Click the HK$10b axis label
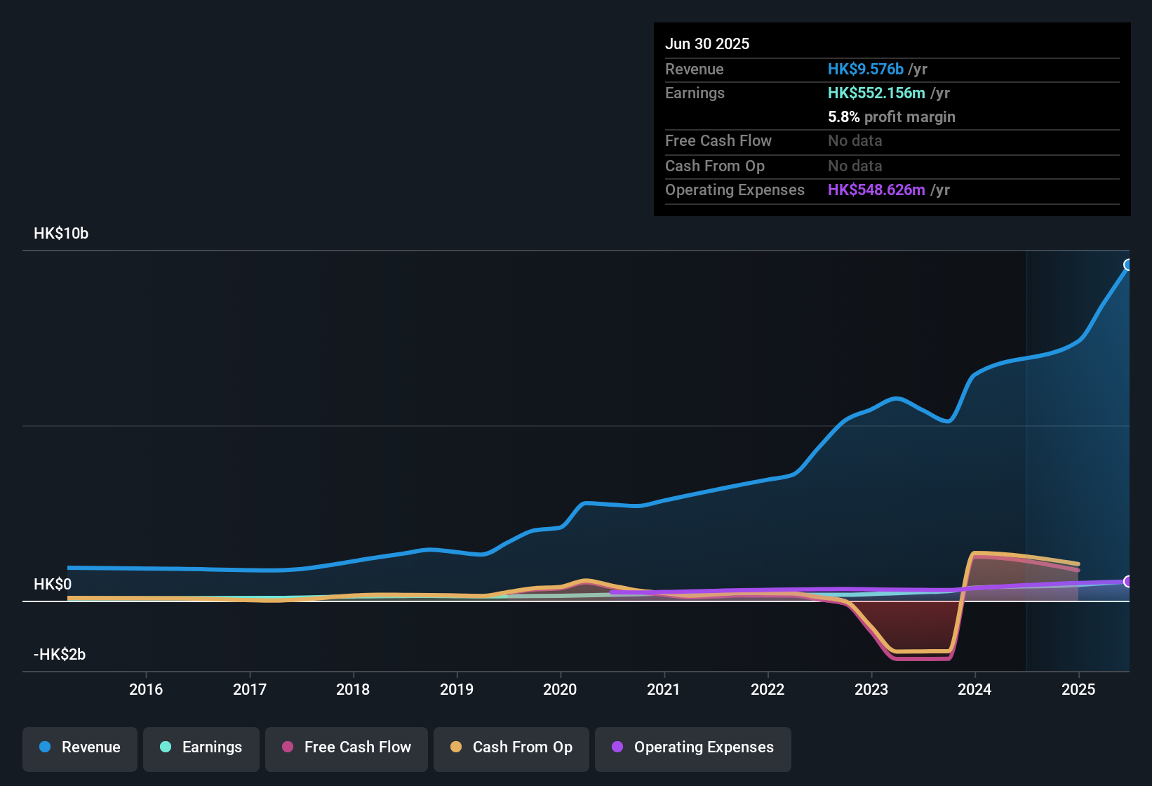 pos(60,233)
